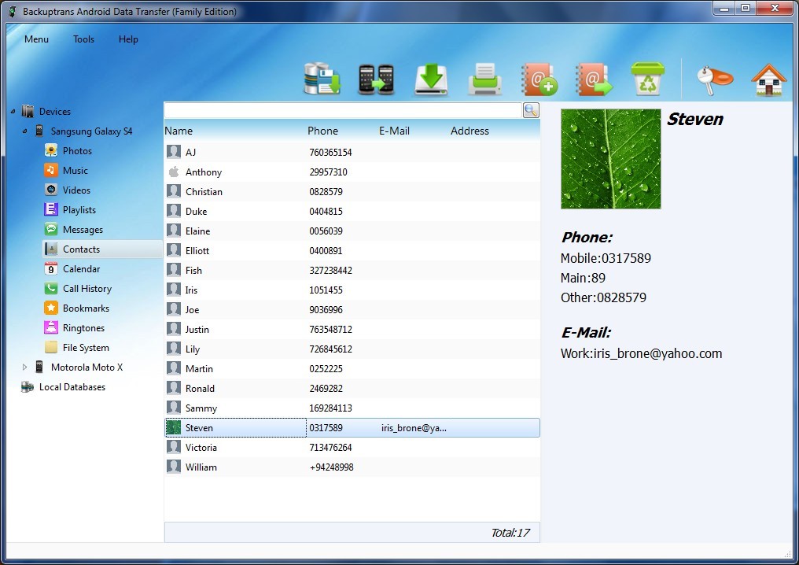Collapse the Sangsung Galaxy S4 node
The image size is (799, 565).
coord(24,131)
